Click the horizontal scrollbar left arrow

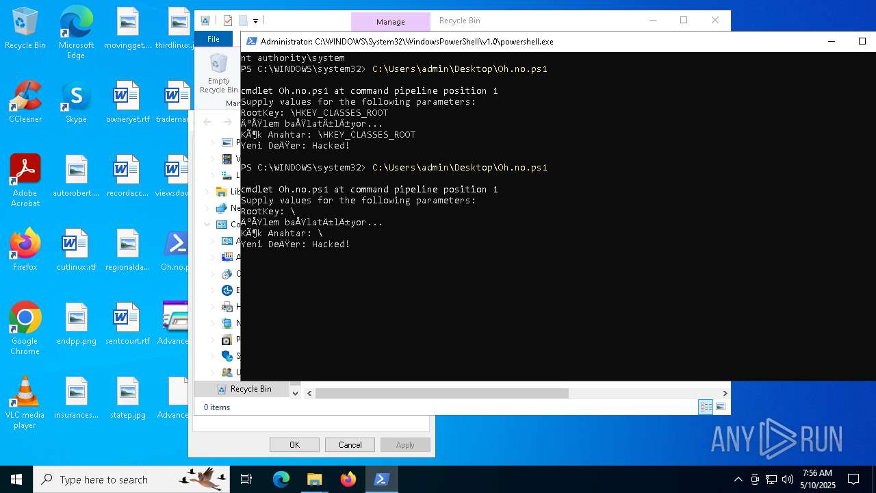point(309,393)
